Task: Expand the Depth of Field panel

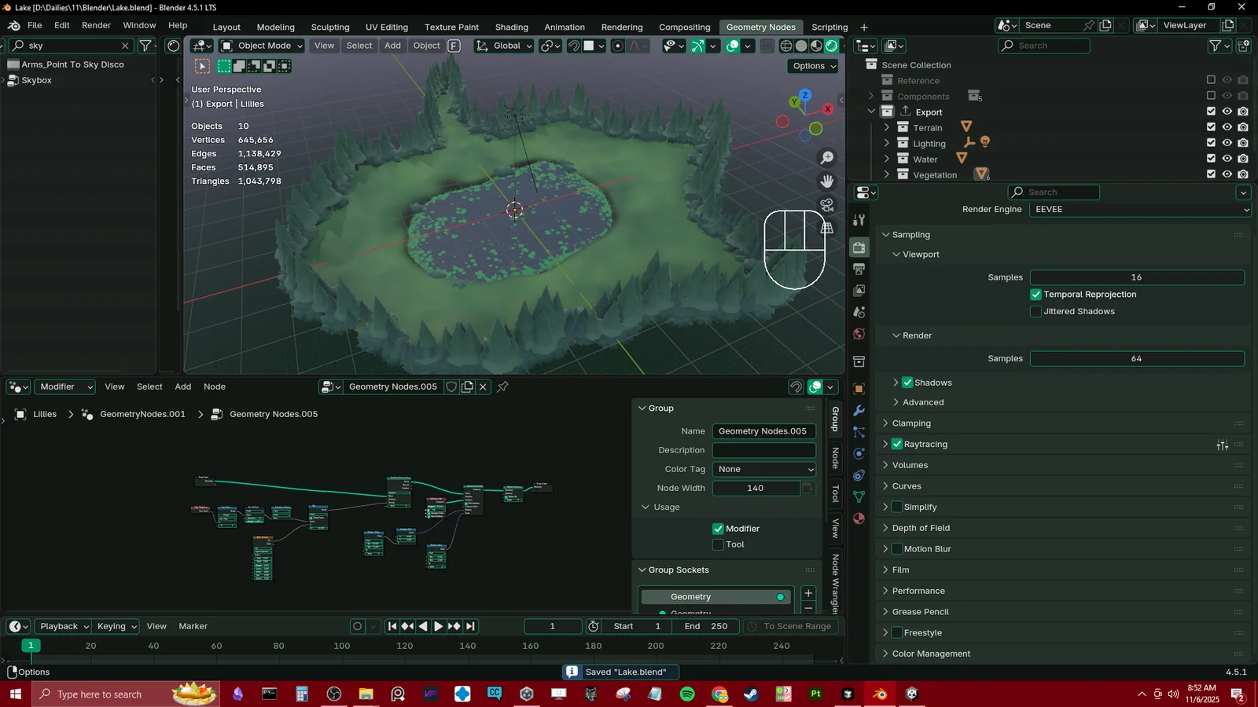Action: click(x=921, y=529)
